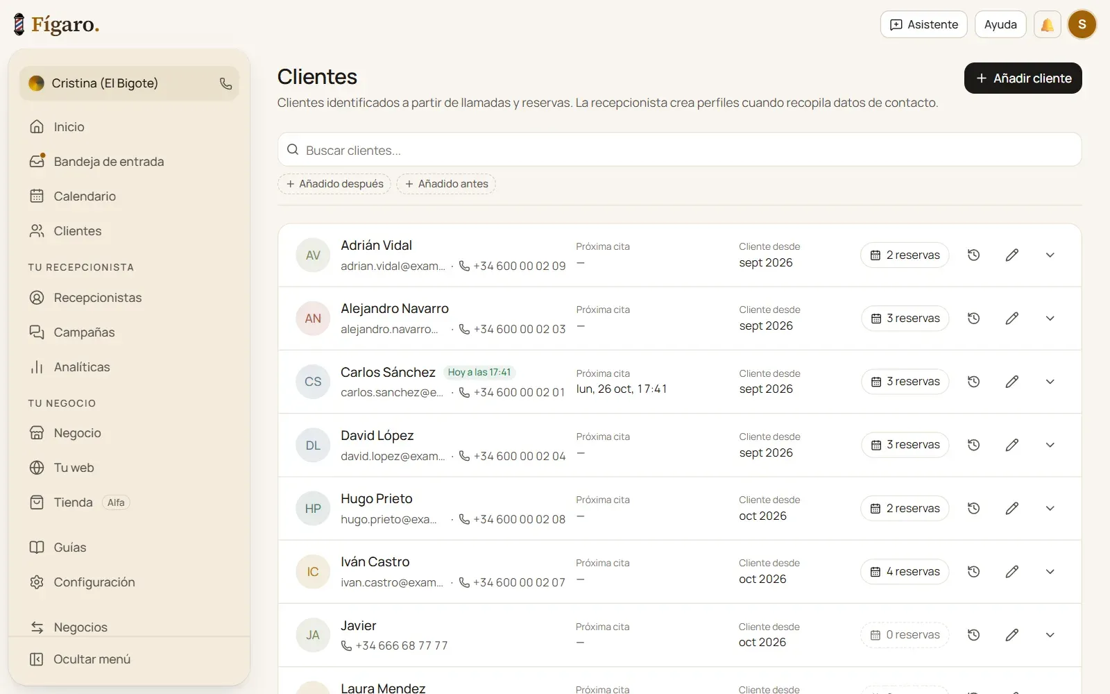The width and height of the screenshot is (1110, 694).
Task: Add the Añadido antes filter
Action: point(446,184)
